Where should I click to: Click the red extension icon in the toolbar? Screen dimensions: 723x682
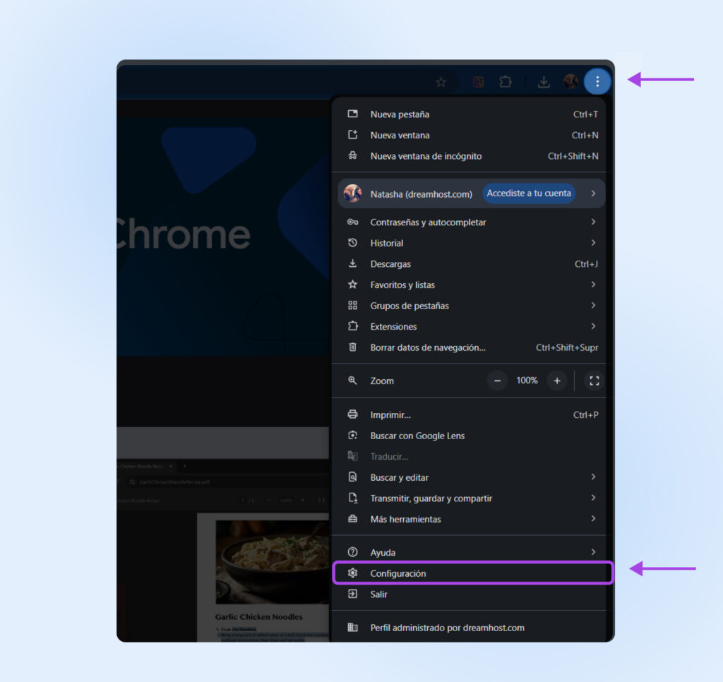click(478, 82)
